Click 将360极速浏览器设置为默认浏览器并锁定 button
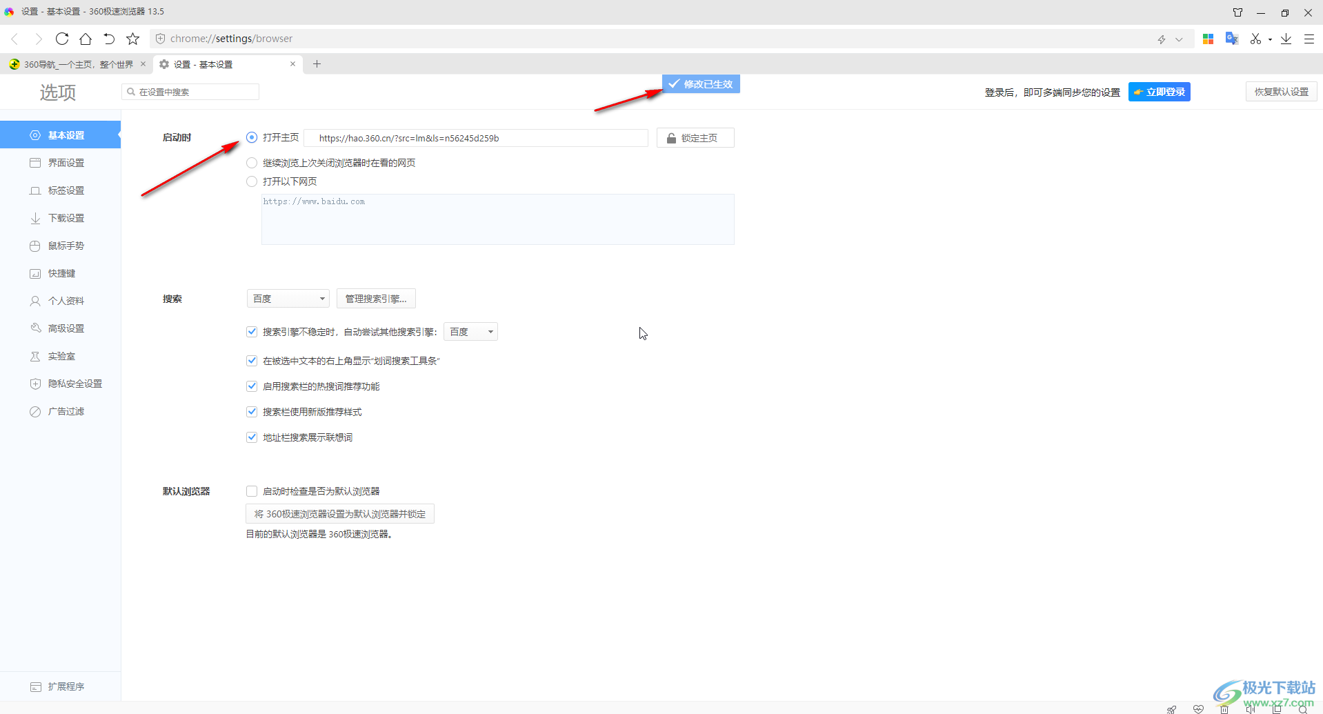The image size is (1323, 714). click(x=340, y=514)
